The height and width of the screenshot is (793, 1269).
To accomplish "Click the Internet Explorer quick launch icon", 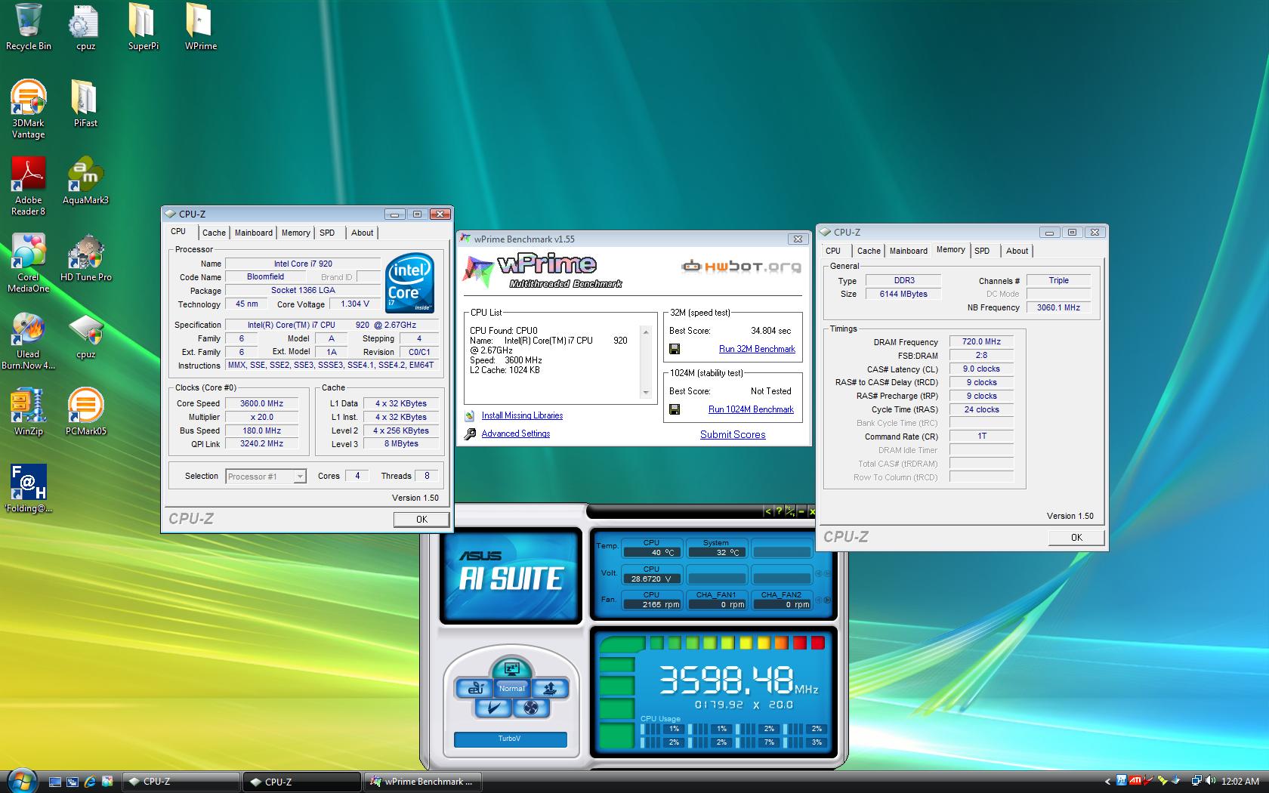I will (x=90, y=782).
